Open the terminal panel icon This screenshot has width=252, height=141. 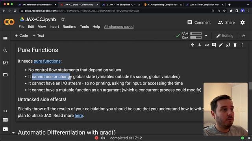(x=5, y=129)
